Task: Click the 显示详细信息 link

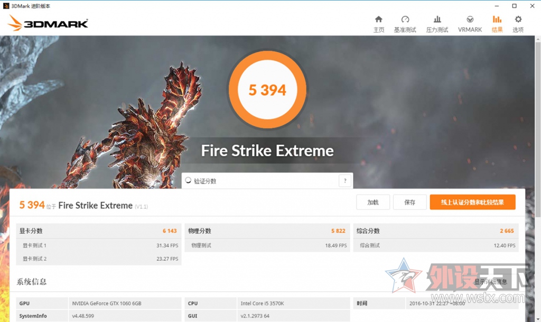Action: [491, 282]
